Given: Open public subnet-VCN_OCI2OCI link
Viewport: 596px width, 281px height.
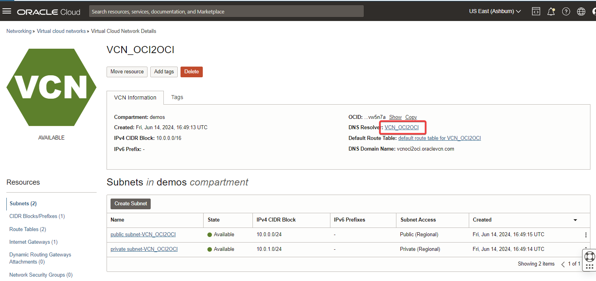Looking at the screenshot, I should (143, 235).
